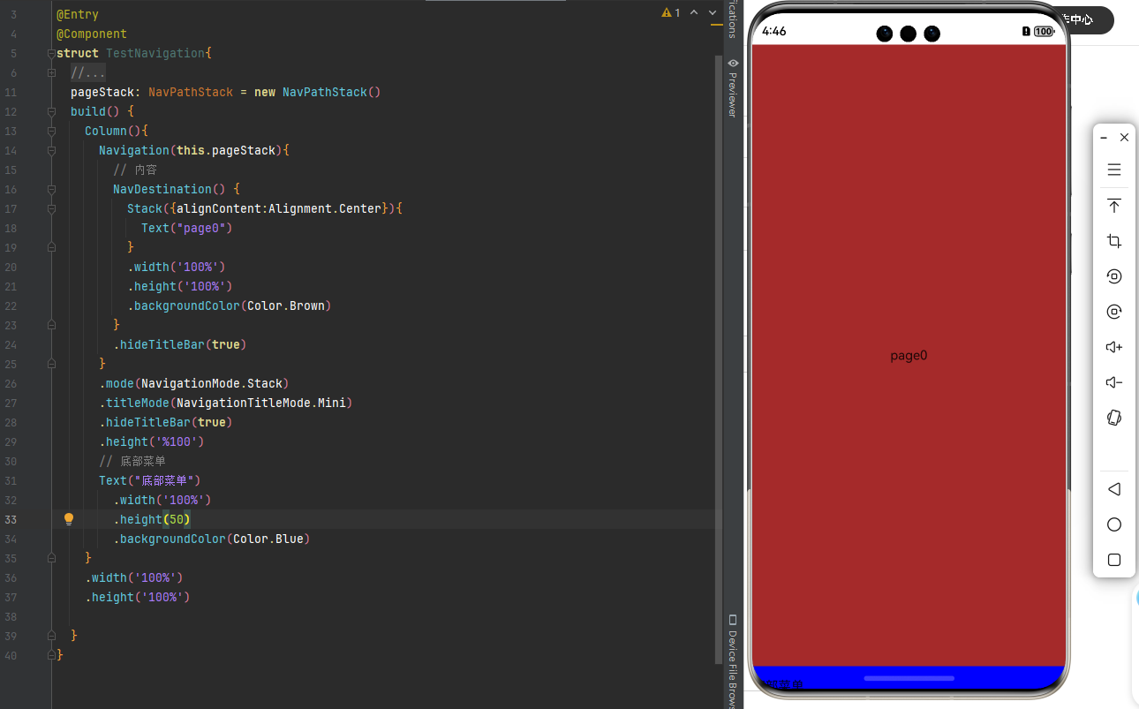Viewport: 1139px width, 709px height.
Task: Tap the page0 text in emulator
Action: (x=909, y=356)
